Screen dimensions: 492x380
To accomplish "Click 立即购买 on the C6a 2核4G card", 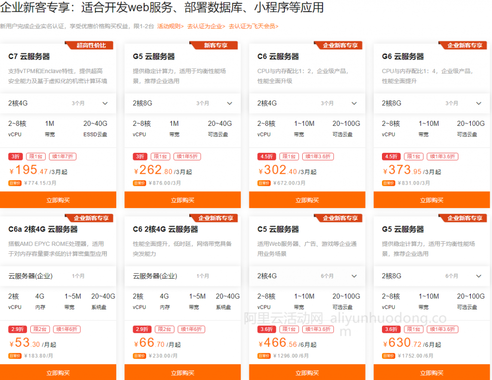I will (58, 372).
